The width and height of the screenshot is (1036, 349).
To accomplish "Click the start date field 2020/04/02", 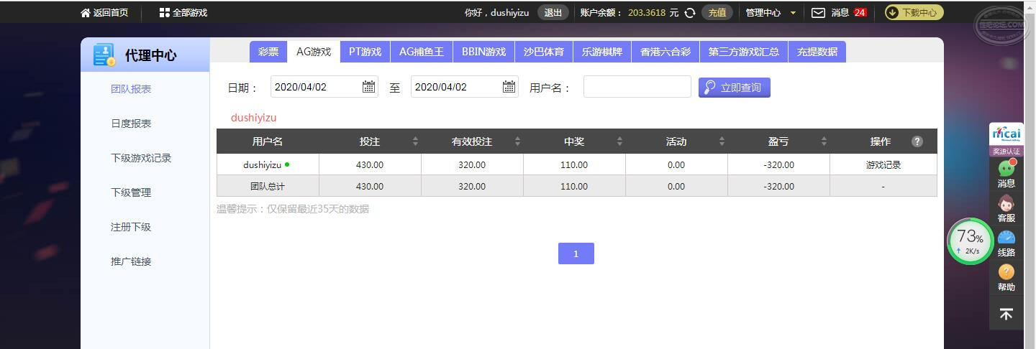I will point(324,87).
